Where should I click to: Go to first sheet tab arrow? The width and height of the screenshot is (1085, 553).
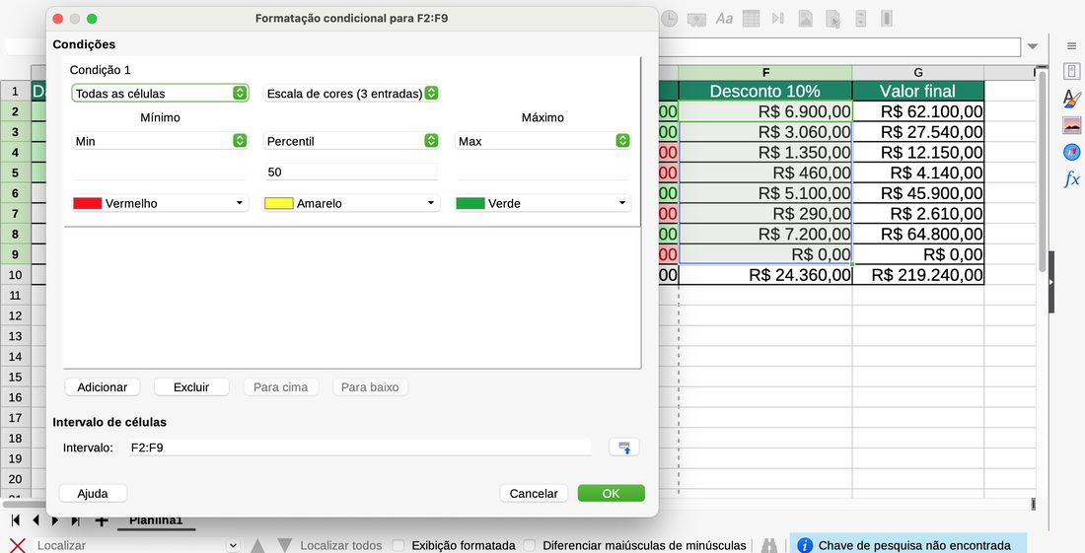[16, 519]
